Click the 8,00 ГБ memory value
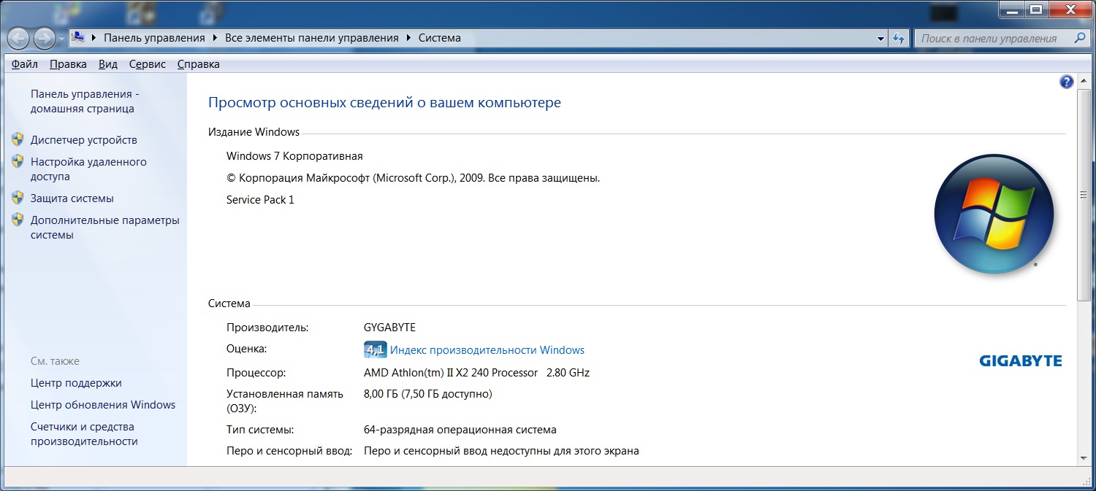This screenshot has height=491, width=1096. coord(428,395)
